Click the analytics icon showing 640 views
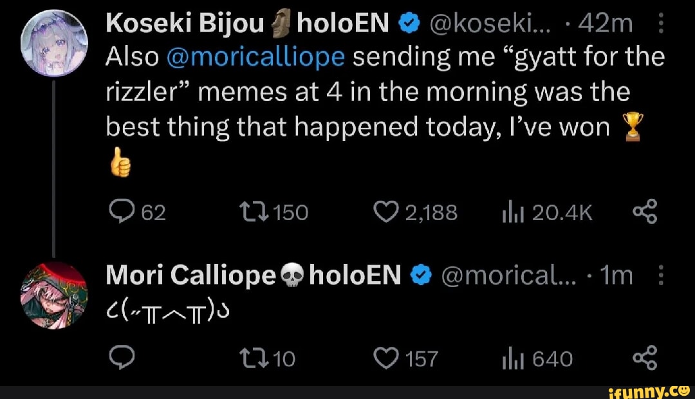The image size is (695, 399). [x=512, y=358]
